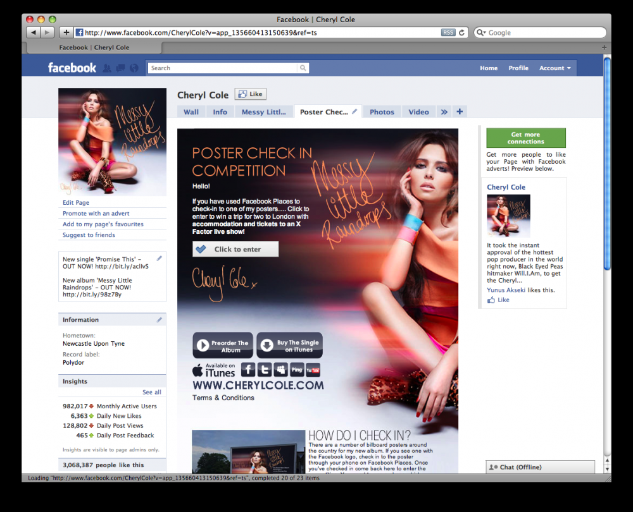Switch to the Wall tab
Screen dimensions: 633x512
tap(191, 112)
